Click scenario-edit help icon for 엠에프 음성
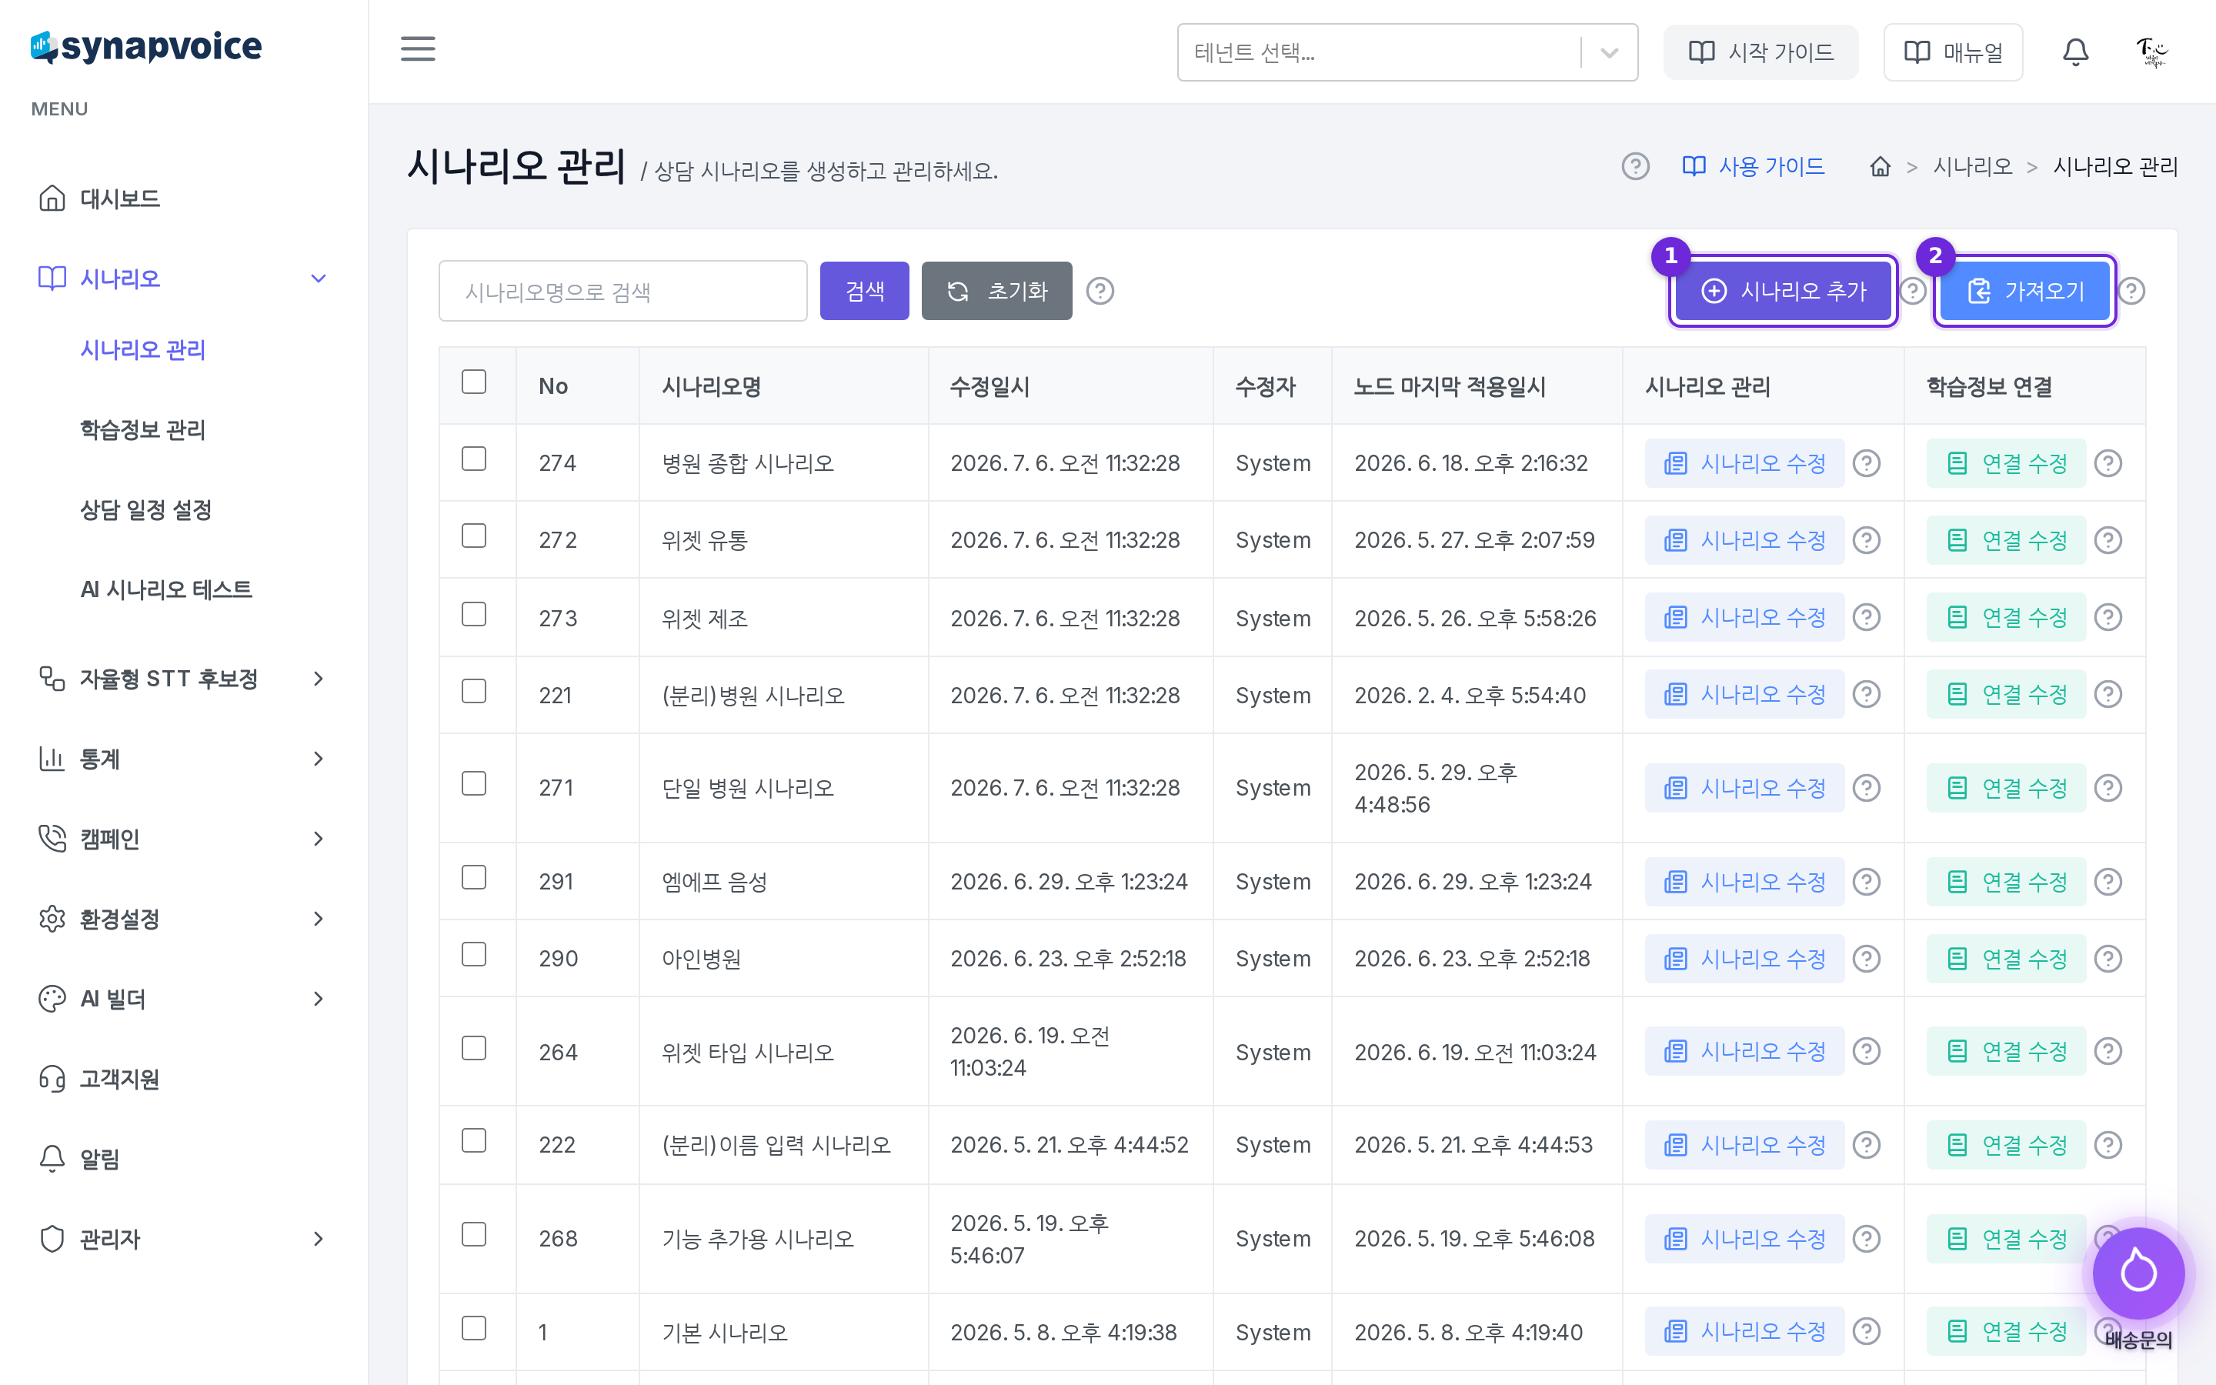Image resolution: width=2216 pixels, height=1385 pixels. pos(1866,882)
